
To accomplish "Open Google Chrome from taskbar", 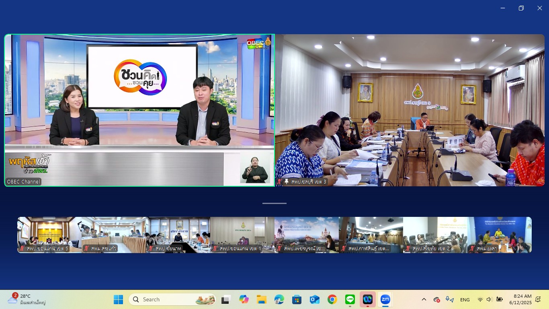I will (x=332, y=299).
